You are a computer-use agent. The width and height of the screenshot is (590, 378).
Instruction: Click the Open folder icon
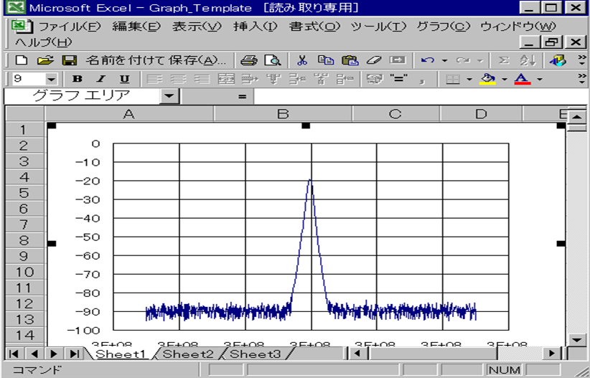45,60
